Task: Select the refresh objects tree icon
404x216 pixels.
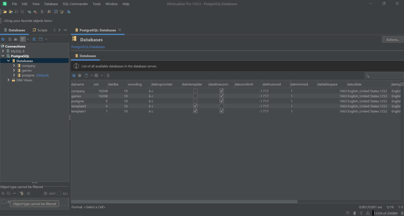Action: 3,39
